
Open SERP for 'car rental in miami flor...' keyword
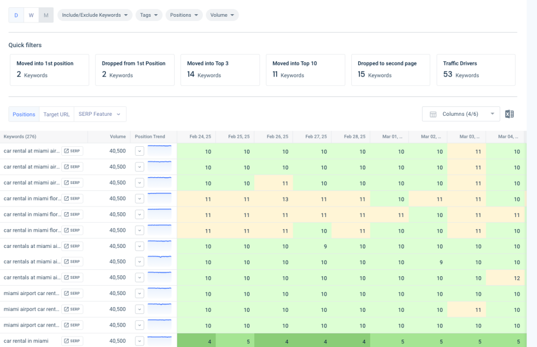point(72,198)
